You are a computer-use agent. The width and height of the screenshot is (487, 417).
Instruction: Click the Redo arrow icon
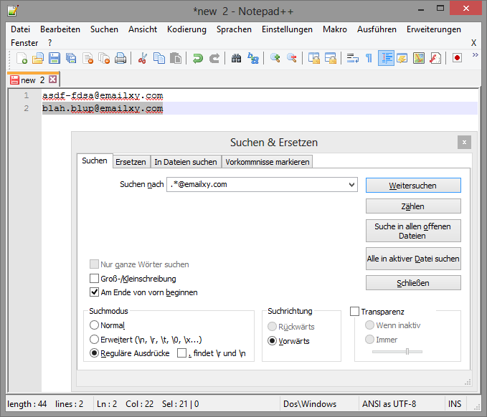point(214,58)
